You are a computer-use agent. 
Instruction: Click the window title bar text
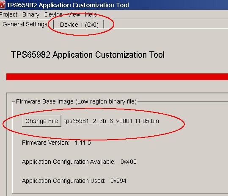(x=68, y=5)
